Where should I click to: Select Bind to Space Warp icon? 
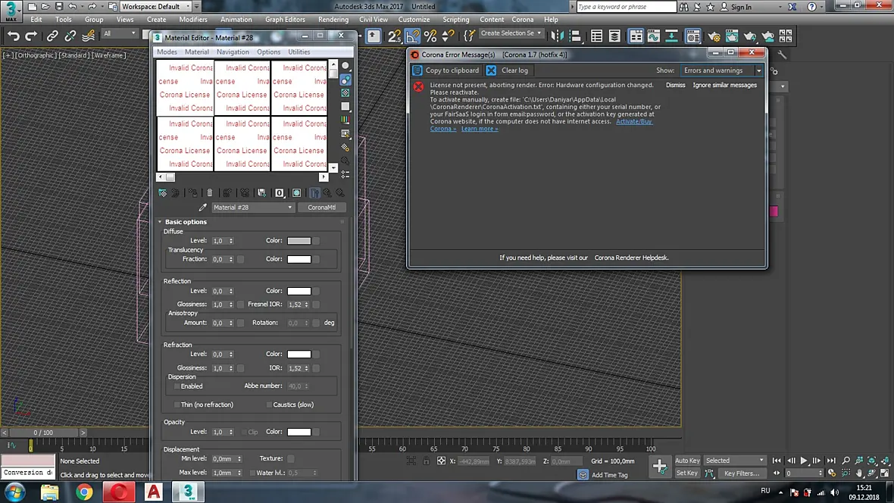click(x=89, y=36)
